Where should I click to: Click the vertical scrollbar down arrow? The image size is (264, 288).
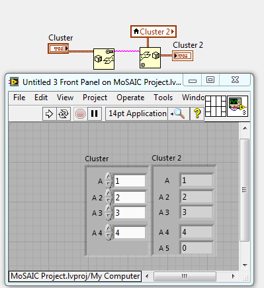coord(245,265)
